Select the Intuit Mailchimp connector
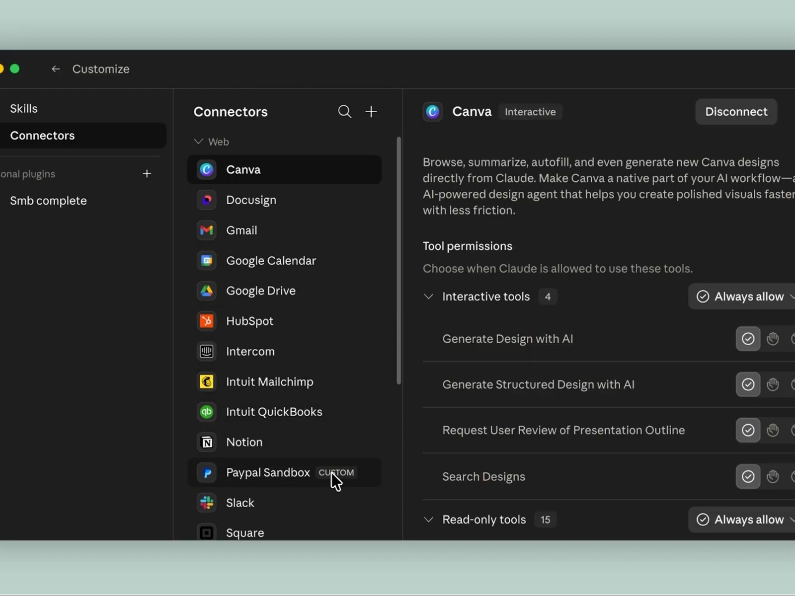Viewport: 795px width, 596px height. pyautogui.click(x=284, y=382)
